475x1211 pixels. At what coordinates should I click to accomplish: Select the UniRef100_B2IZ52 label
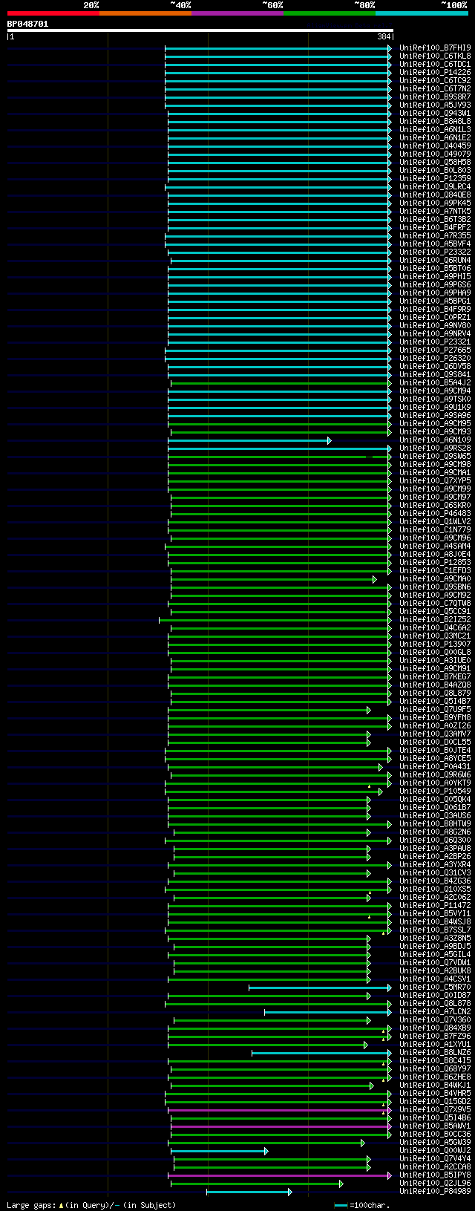(435, 619)
